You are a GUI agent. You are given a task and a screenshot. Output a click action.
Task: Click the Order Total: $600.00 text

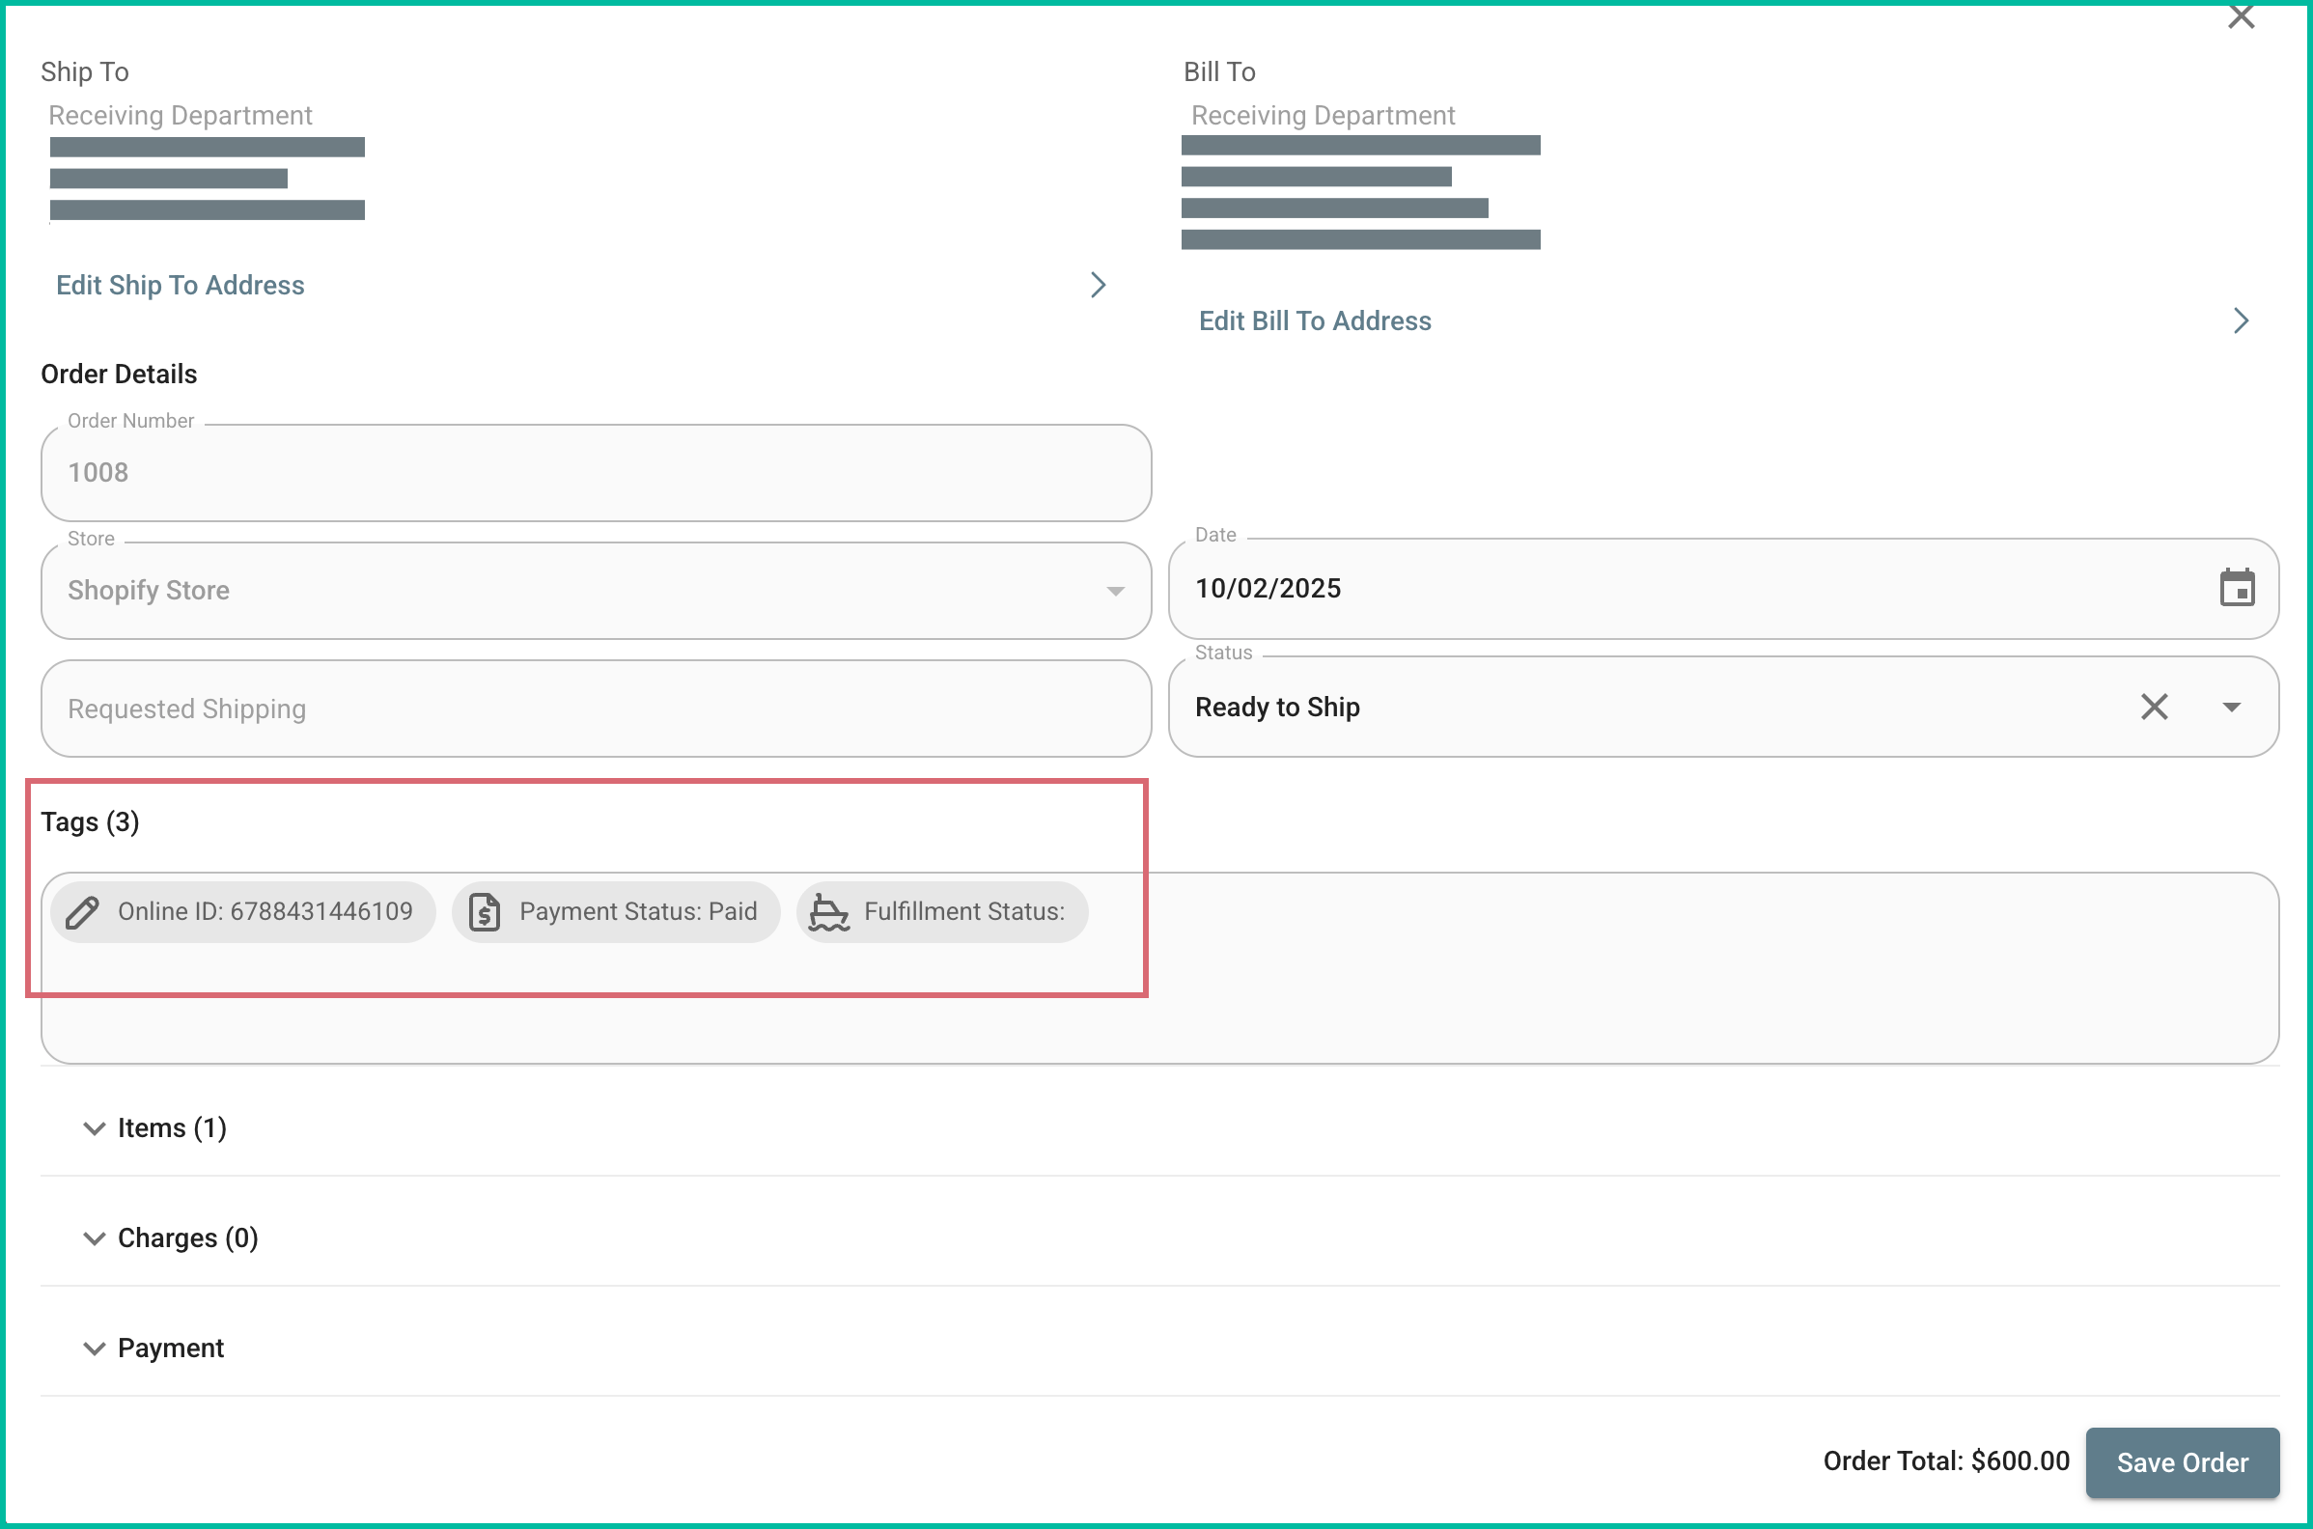[x=1945, y=1460]
